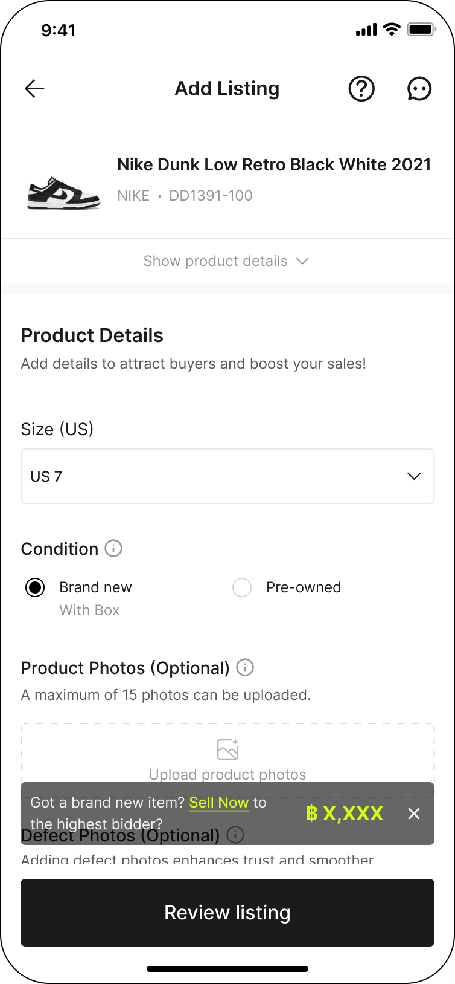The width and height of the screenshot is (455, 984).
Task: Click the Defect Photos info icon
Action: click(x=235, y=835)
